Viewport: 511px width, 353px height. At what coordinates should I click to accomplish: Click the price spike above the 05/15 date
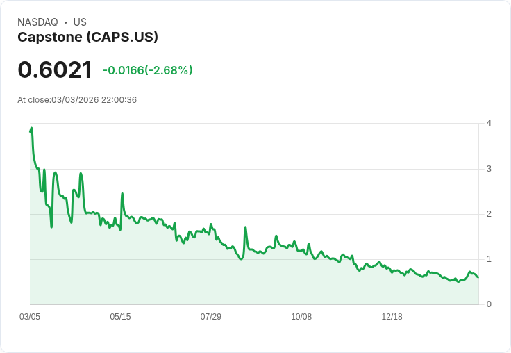pyautogui.click(x=122, y=194)
